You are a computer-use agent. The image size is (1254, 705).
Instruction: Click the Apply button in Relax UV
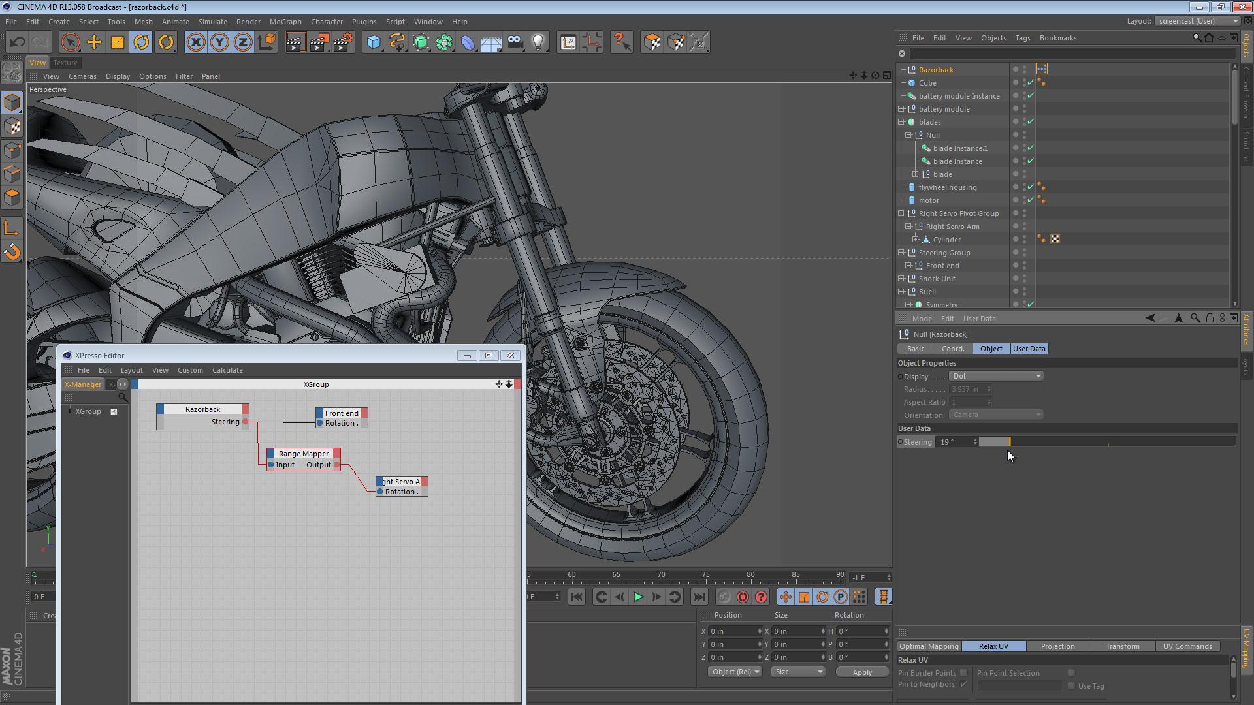(861, 672)
